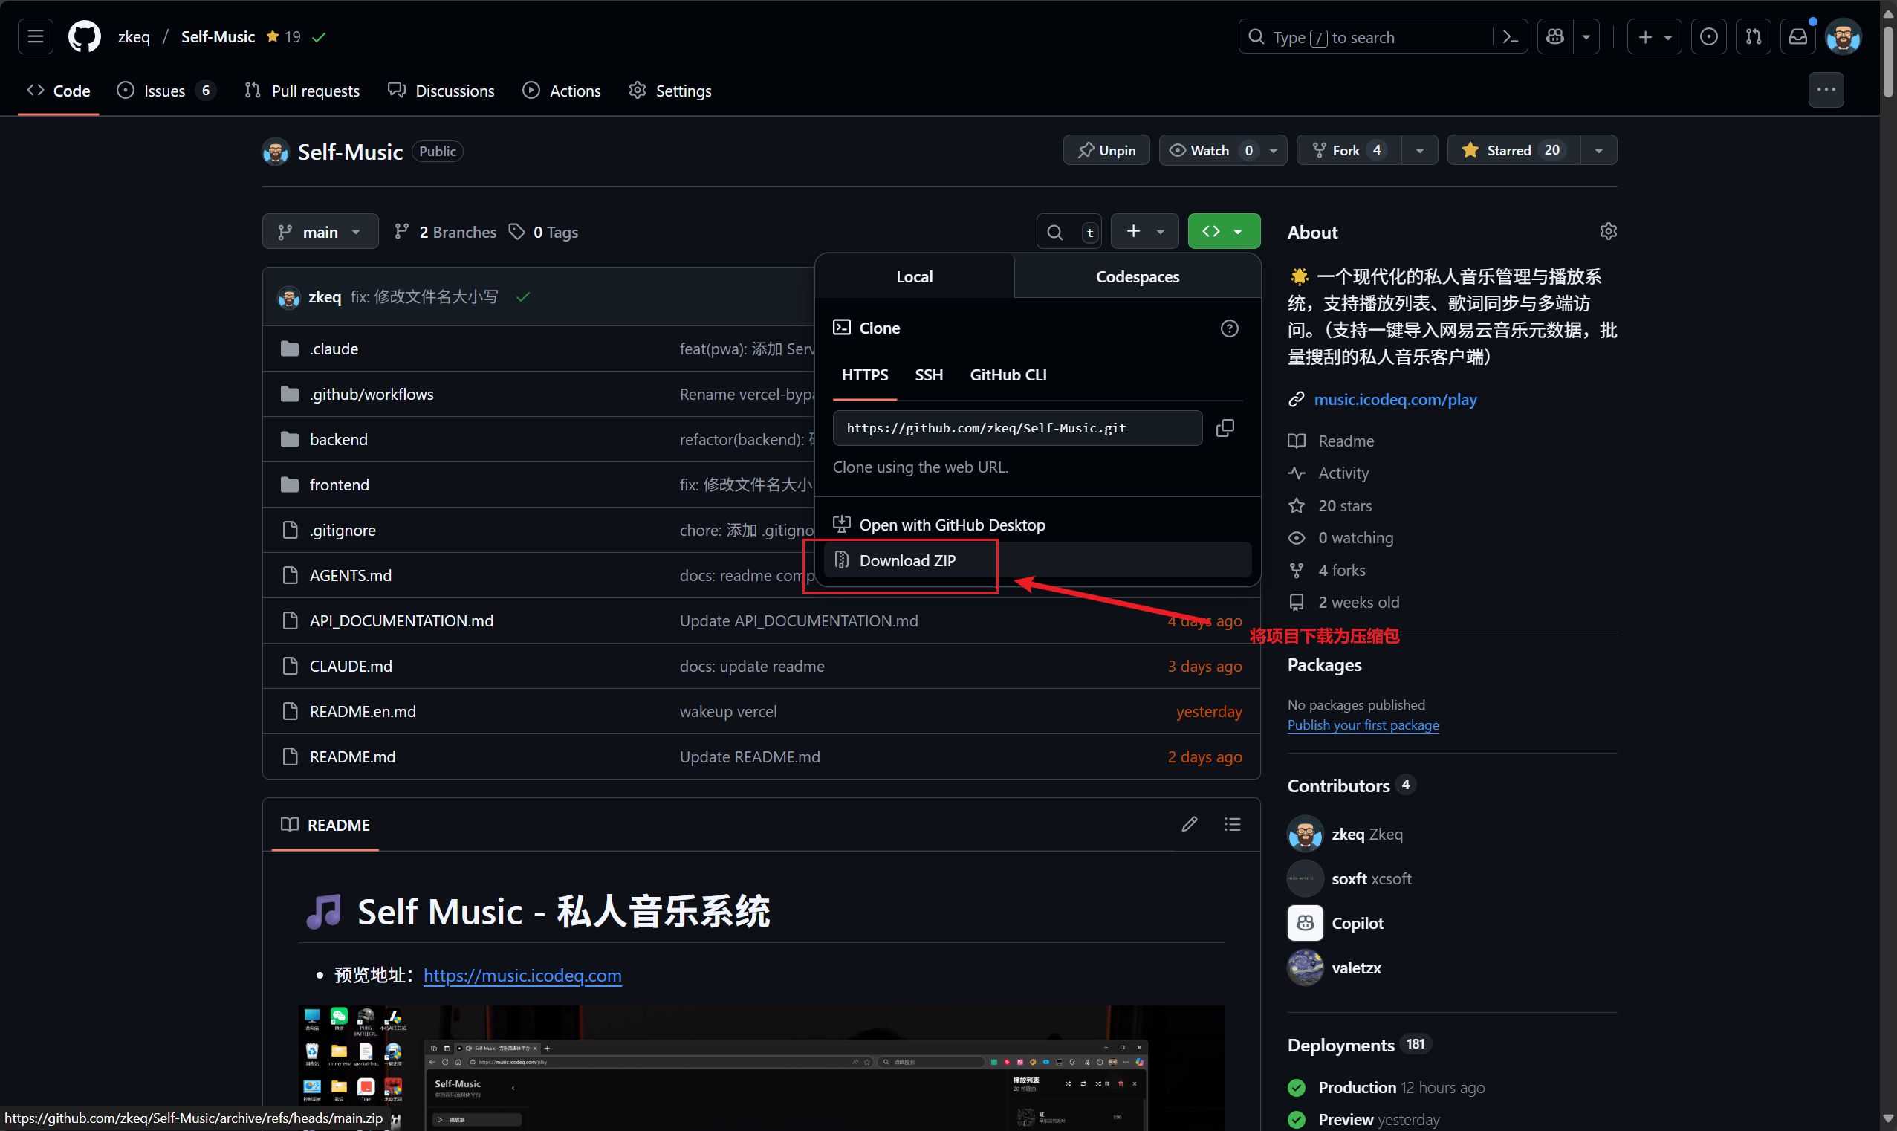Open README.en.md file

(363, 711)
